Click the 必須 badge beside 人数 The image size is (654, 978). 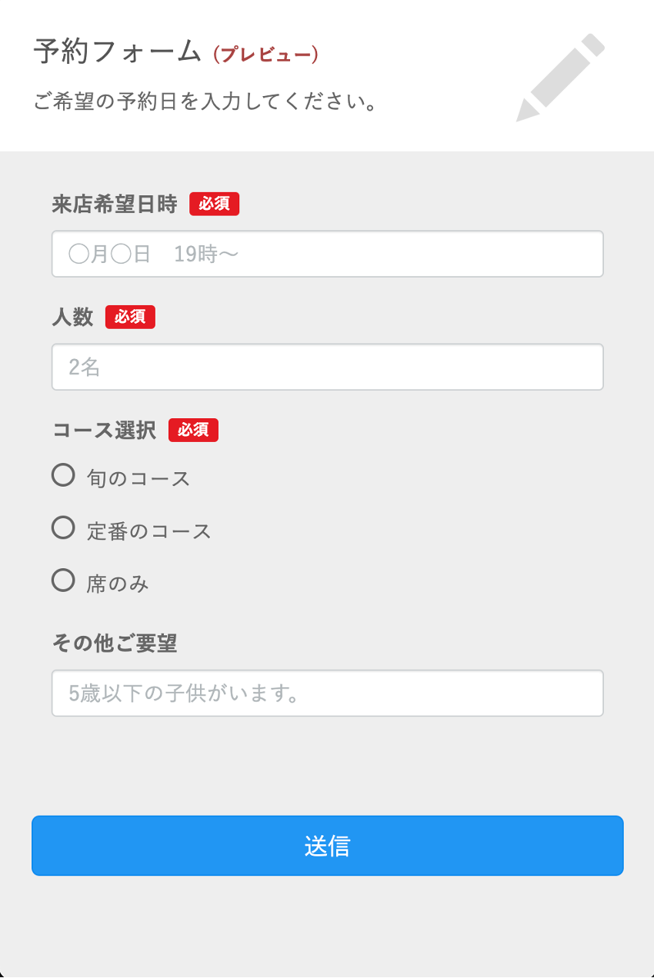130,317
